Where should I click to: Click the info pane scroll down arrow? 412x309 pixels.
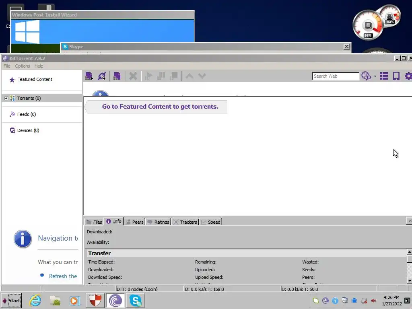click(409, 281)
